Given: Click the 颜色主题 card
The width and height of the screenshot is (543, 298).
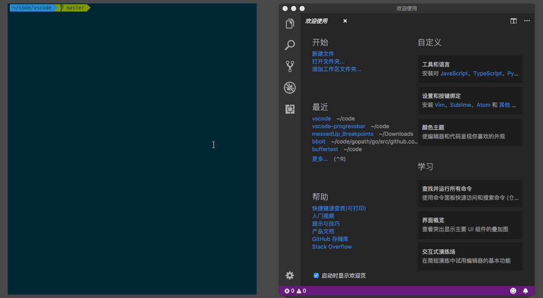Looking at the screenshot, I should click(x=470, y=132).
